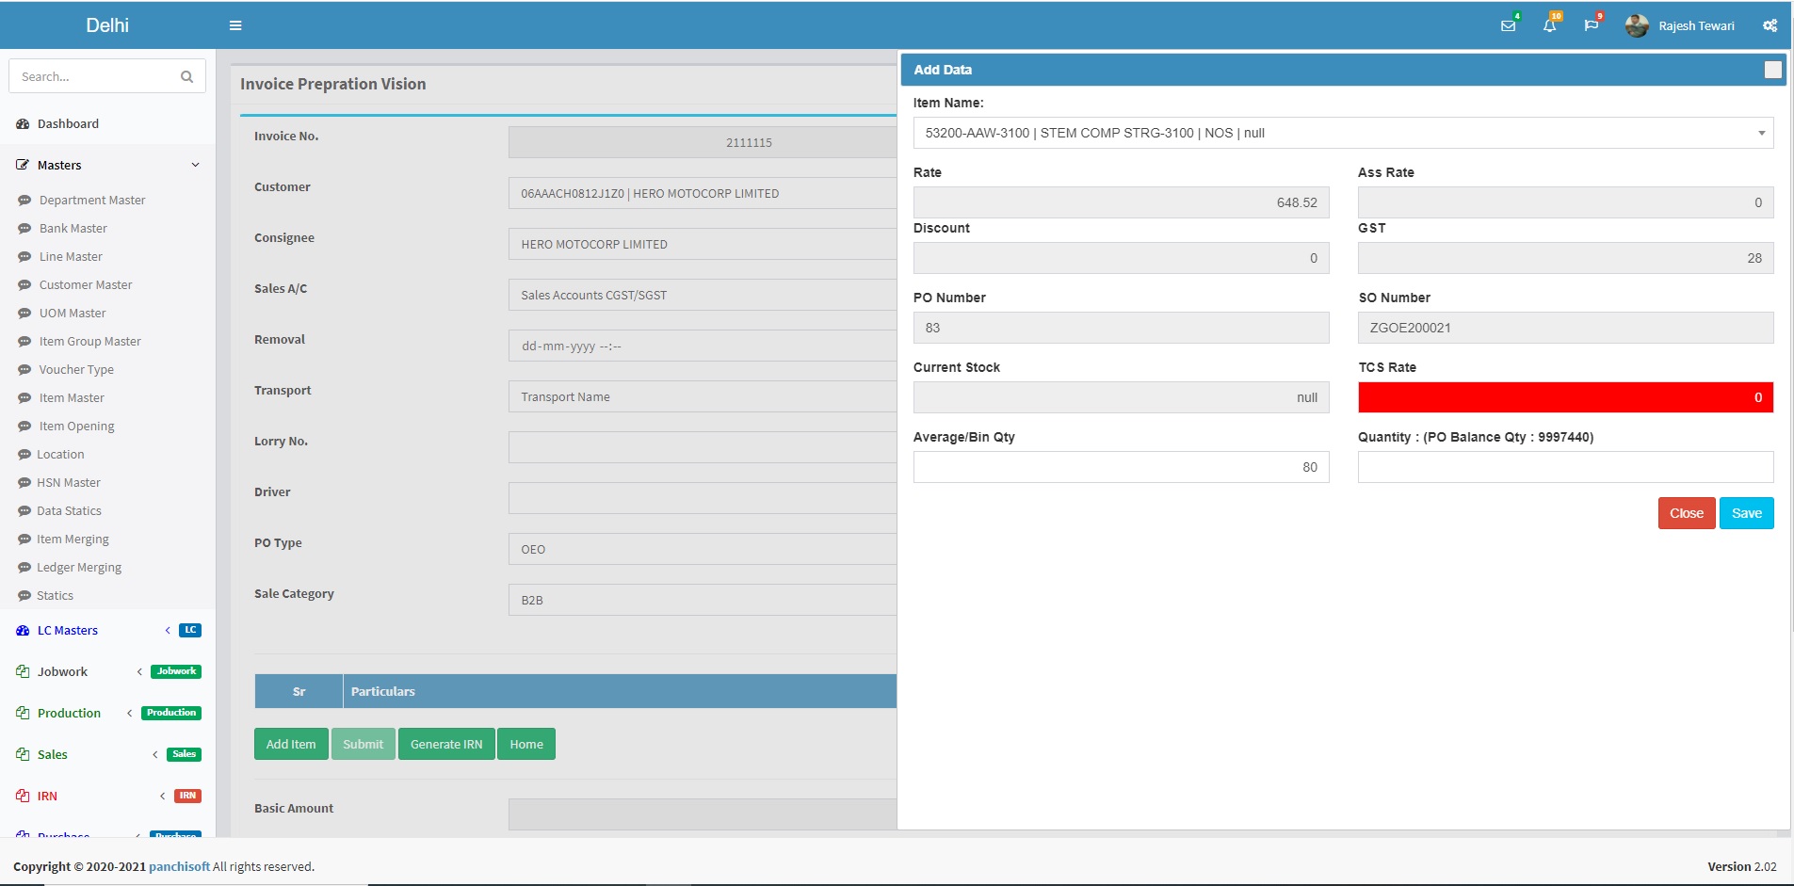The image size is (1794, 886).
Task: Click the red Close button
Action: (x=1686, y=513)
